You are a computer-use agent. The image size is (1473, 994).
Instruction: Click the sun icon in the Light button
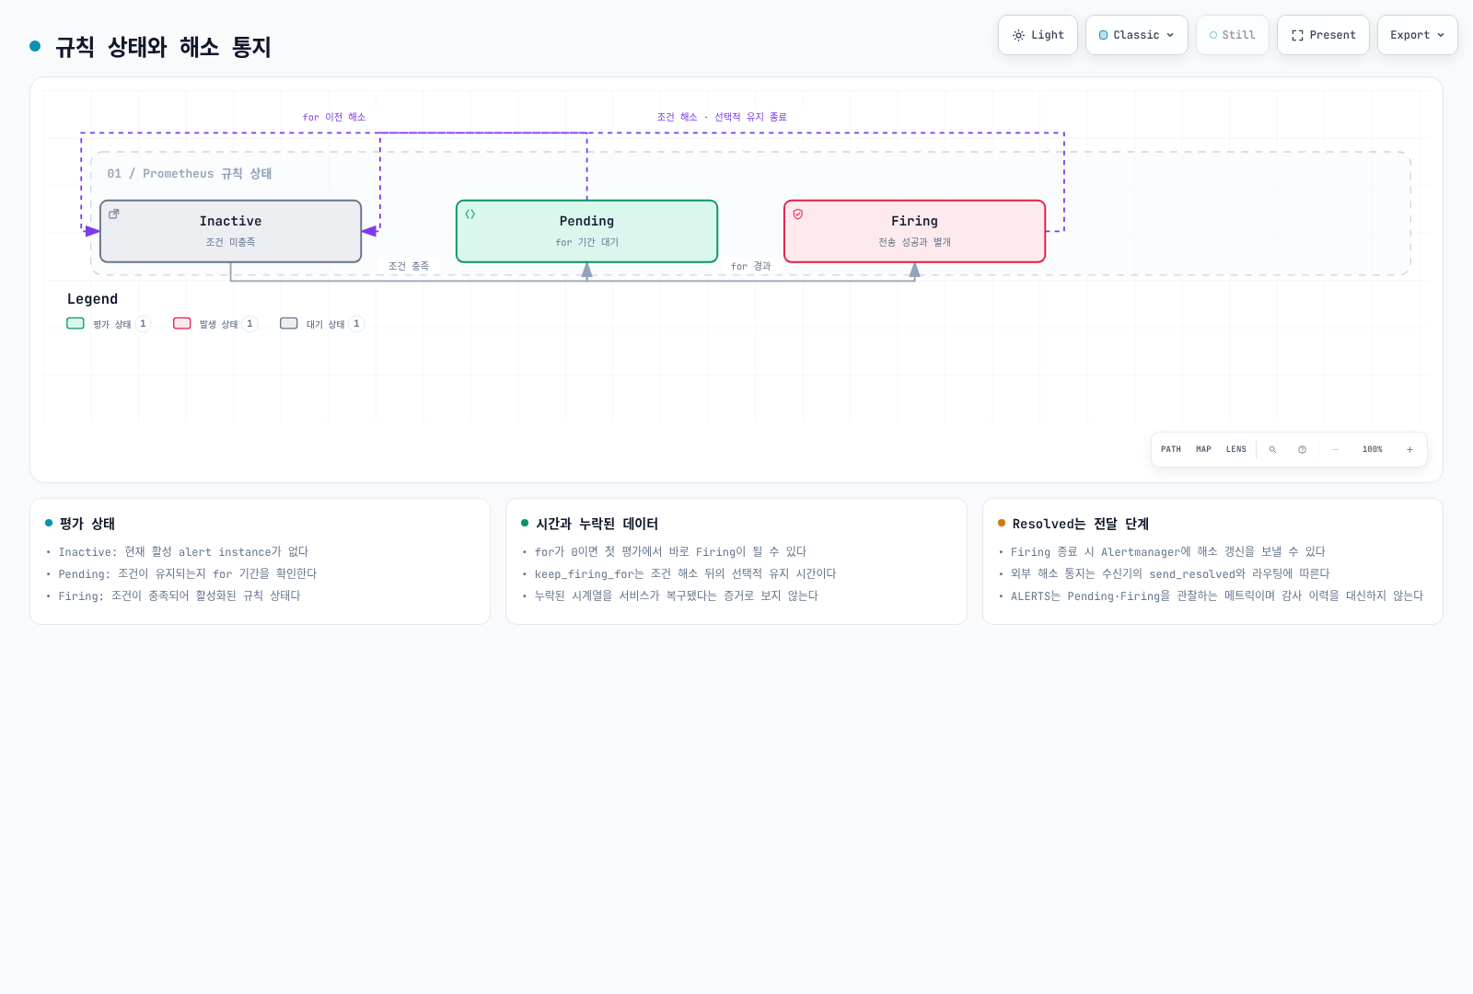coord(1018,35)
